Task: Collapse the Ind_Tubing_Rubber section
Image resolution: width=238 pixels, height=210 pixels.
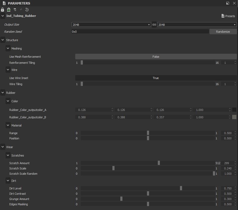Action: point(3,16)
